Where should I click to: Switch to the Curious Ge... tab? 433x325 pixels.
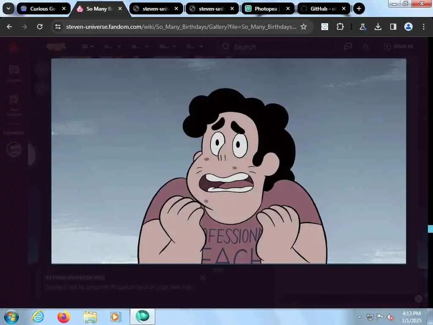pyautogui.click(x=43, y=8)
